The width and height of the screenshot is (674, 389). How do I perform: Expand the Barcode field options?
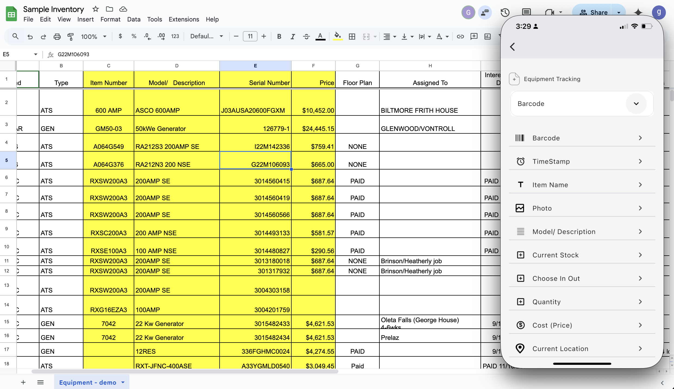[x=641, y=137]
